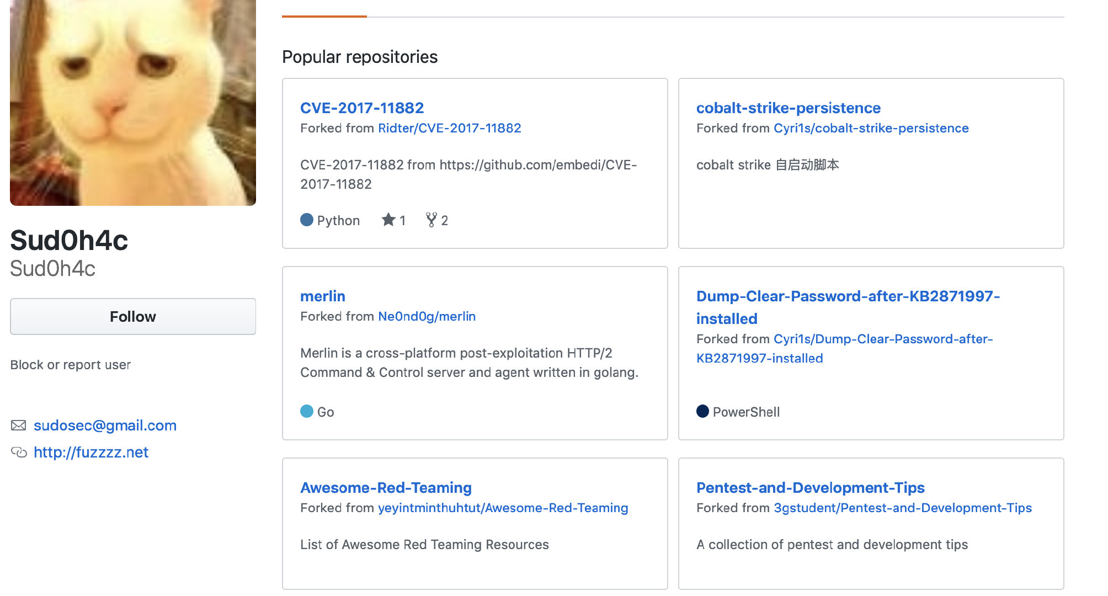The image size is (1108, 596).
Task: Open the merlin repository title
Action: (323, 296)
